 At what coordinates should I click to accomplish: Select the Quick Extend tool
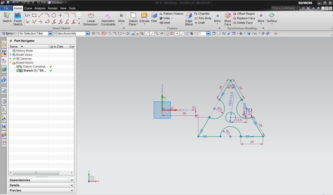coord(34,22)
